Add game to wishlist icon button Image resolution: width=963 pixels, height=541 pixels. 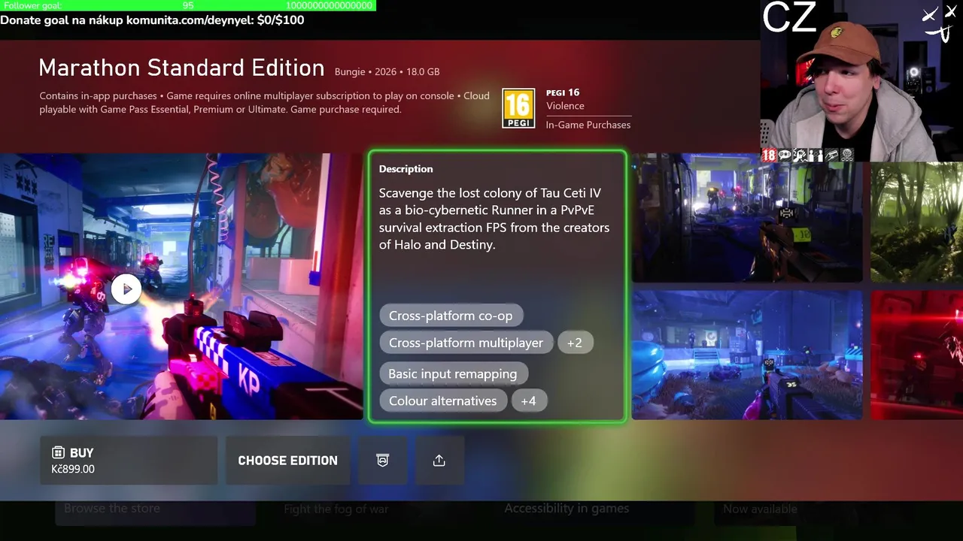(382, 461)
